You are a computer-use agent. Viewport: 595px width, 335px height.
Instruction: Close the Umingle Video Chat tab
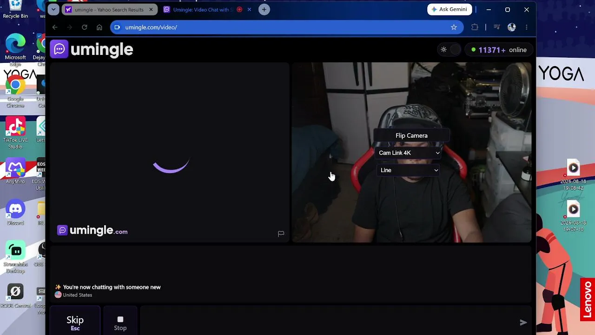[250, 9]
